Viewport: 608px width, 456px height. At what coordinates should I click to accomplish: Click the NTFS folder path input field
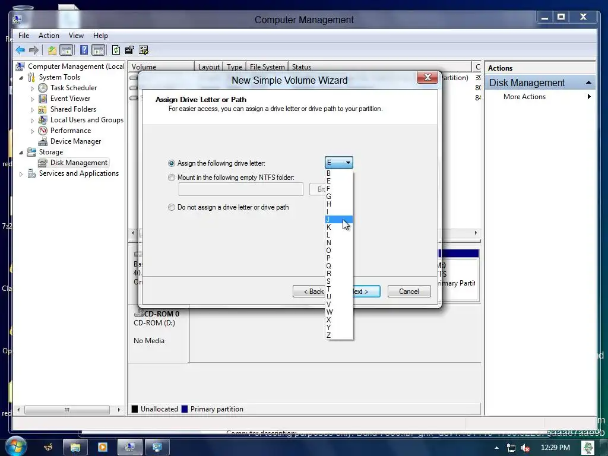[x=241, y=189]
